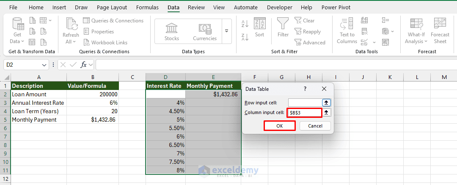Viewport: 457px width, 185px height.
Task: Click the Name Box showing D2
Action: (22, 65)
